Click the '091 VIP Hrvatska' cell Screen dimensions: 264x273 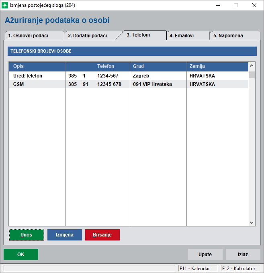[x=152, y=84]
